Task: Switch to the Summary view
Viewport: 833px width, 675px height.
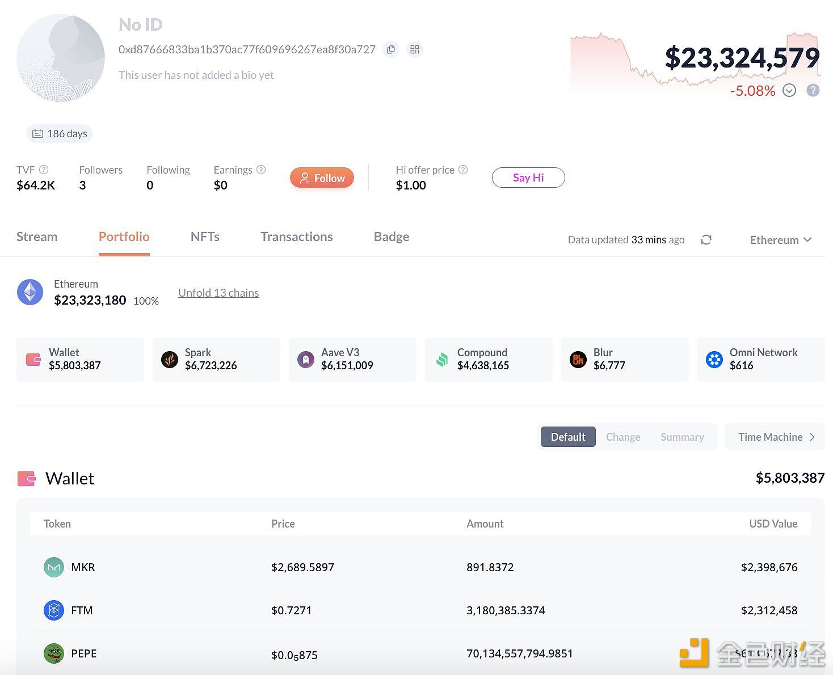Action: point(682,437)
